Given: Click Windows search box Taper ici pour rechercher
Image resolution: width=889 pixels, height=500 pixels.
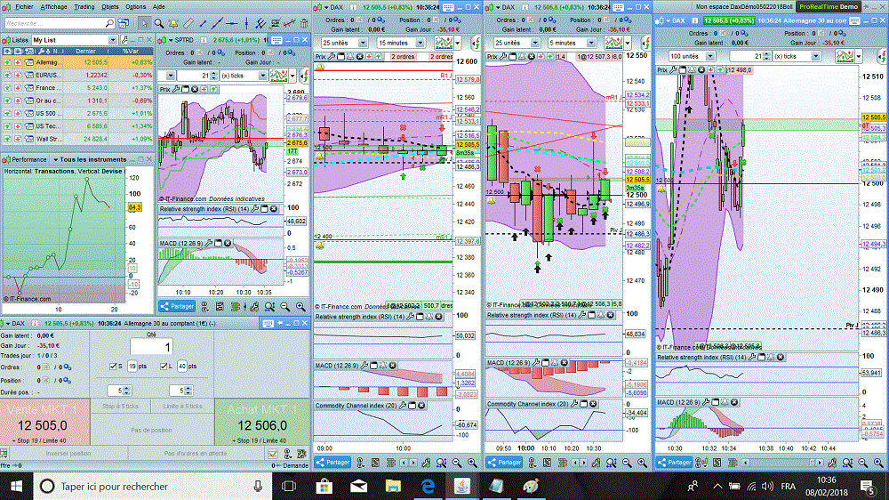Looking at the screenshot, I should point(153,487).
